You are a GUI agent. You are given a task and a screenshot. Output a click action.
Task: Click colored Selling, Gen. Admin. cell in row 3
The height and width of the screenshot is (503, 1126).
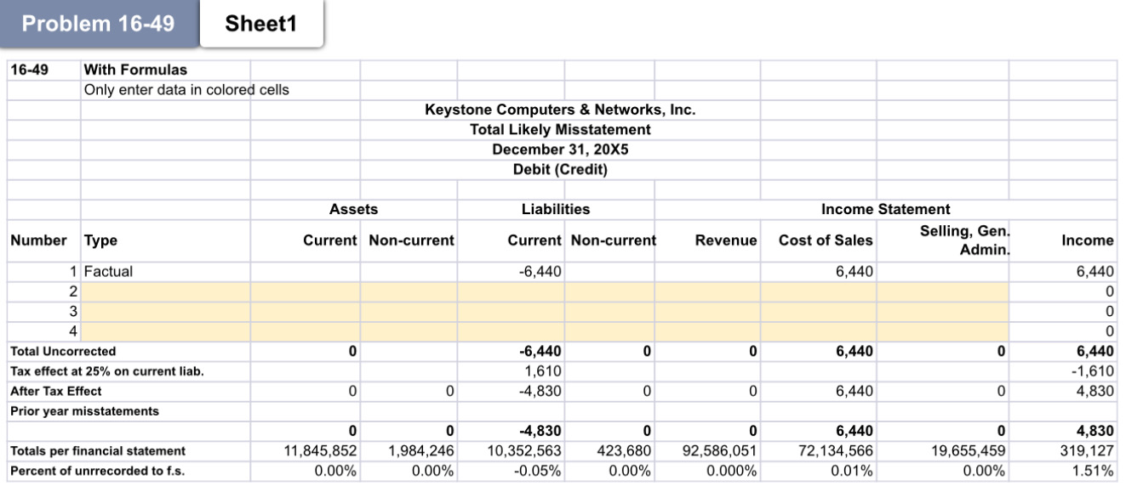tap(943, 311)
